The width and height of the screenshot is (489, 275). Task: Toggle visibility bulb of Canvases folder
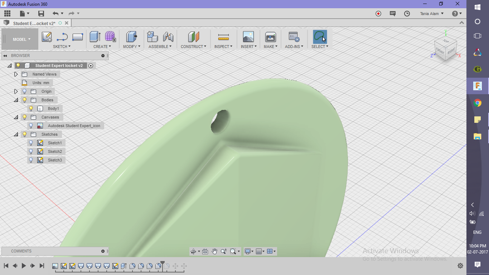[x=25, y=117]
